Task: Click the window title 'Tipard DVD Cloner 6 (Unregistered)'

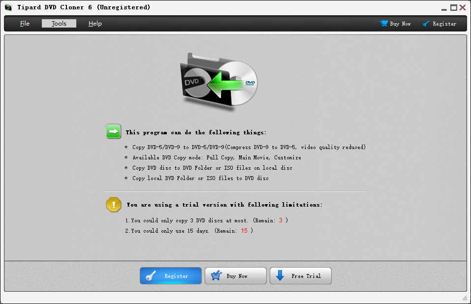Action: point(84,7)
